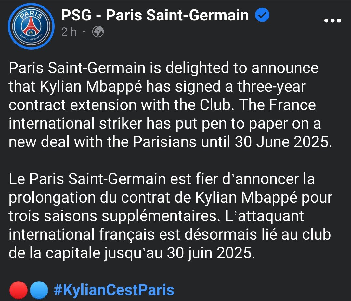Click the red circle emoji
Viewport: 351px width, 301px height.
pos(19,290)
